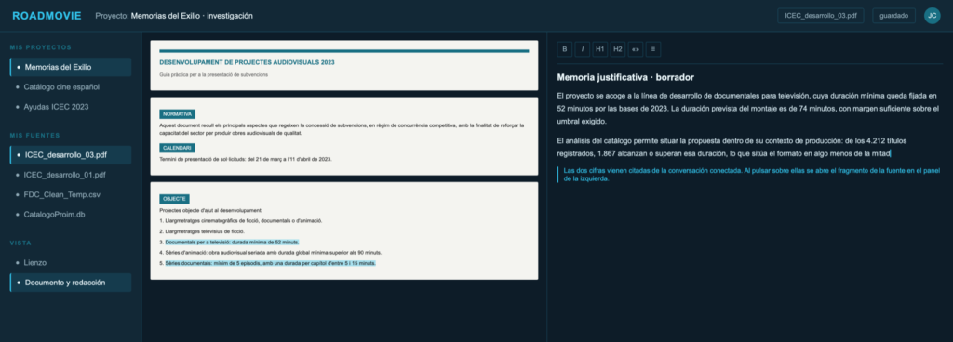Select source ICEC_desarrollo_03.pdf in the sidebar
Viewport: 953px width, 342px height.
click(71, 154)
